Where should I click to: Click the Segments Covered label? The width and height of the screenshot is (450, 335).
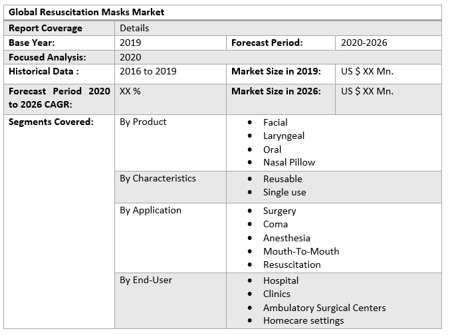pyautogui.click(x=51, y=122)
